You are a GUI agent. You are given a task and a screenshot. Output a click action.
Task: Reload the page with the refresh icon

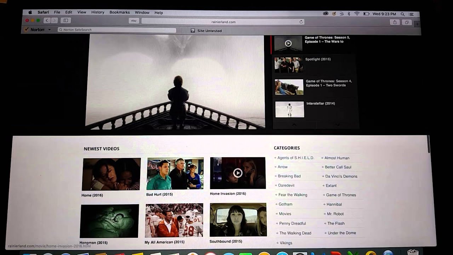coord(301,22)
